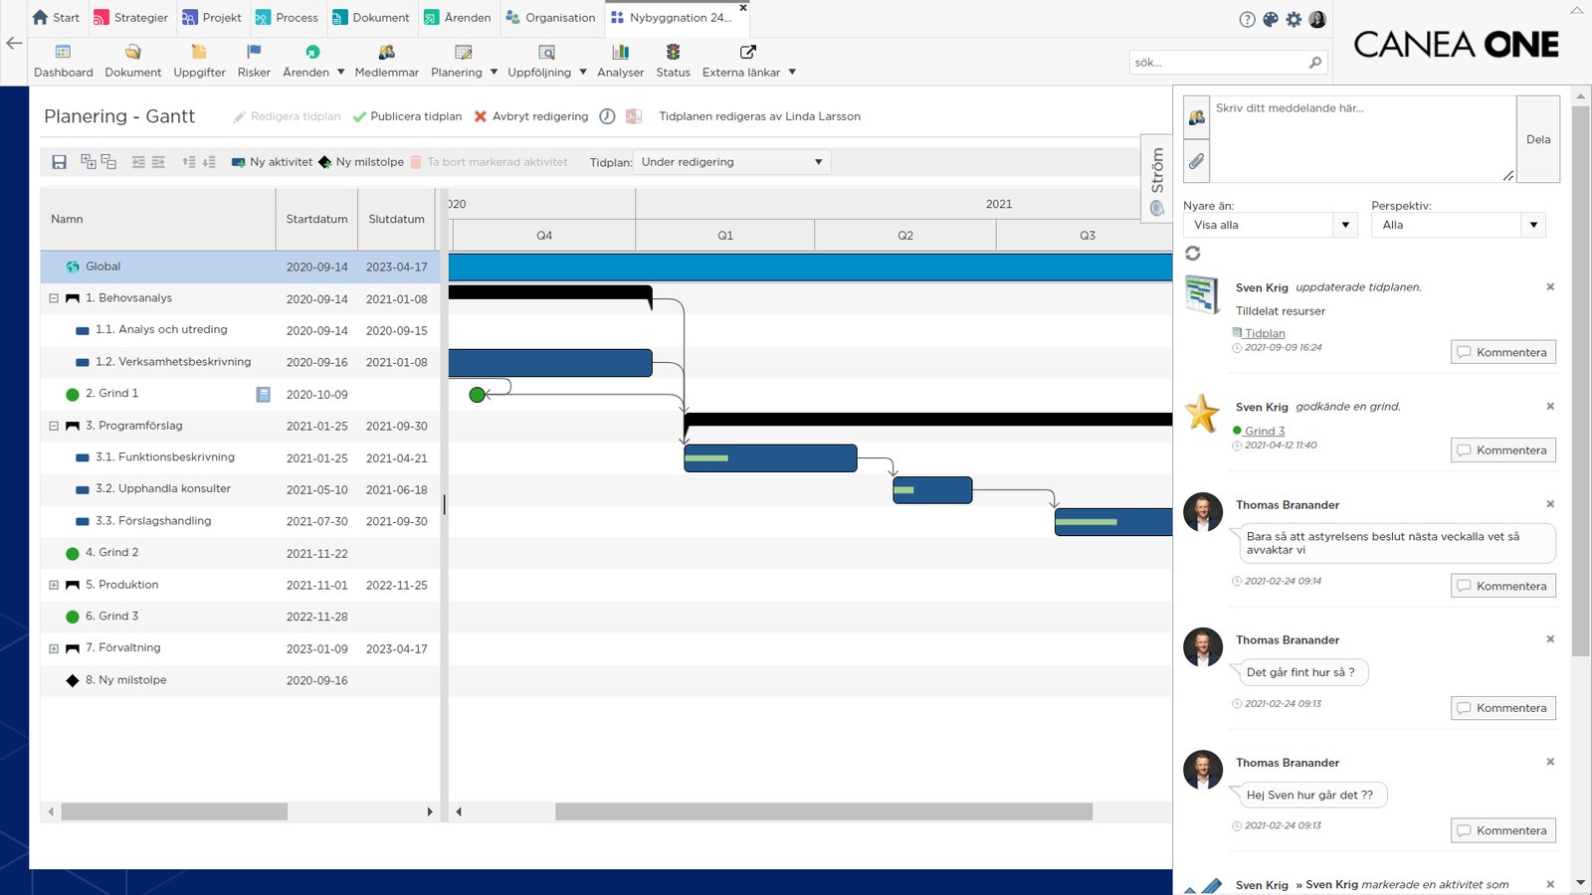The width and height of the screenshot is (1592, 895).
Task: Click the attachment paperclip icon
Action: point(1196,161)
